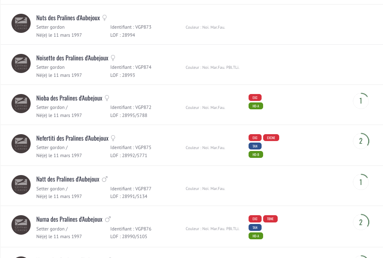
Task: Open Nuts des Pralines d'Aubejoux profile
Action: (x=68, y=18)
